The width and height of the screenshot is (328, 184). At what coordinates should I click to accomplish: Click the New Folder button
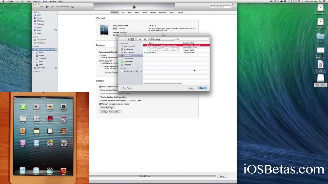click(127, 88)
